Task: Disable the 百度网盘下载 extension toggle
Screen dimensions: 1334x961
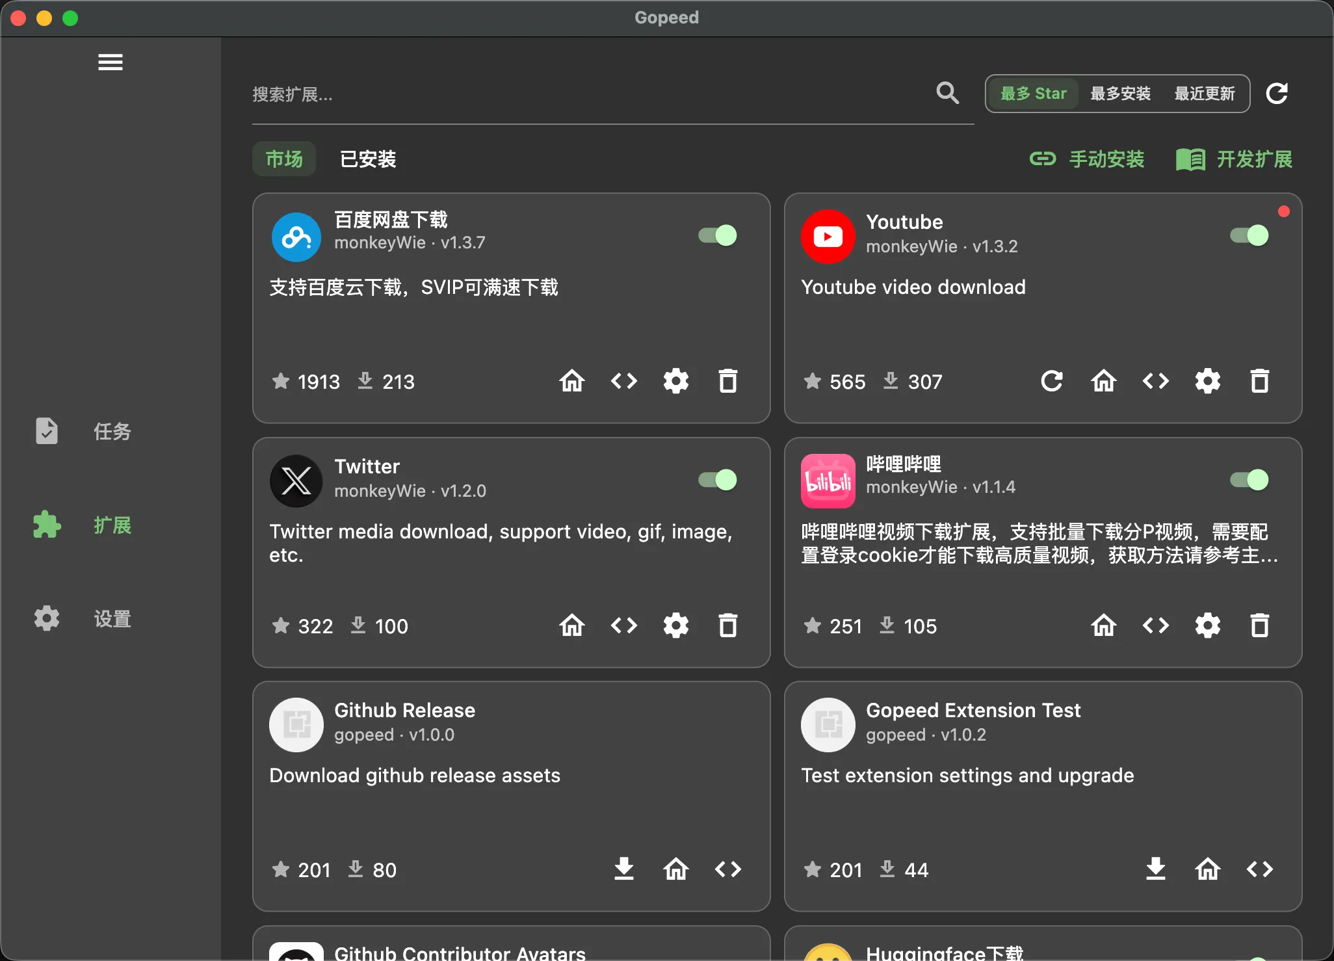Action: point(718,235)
